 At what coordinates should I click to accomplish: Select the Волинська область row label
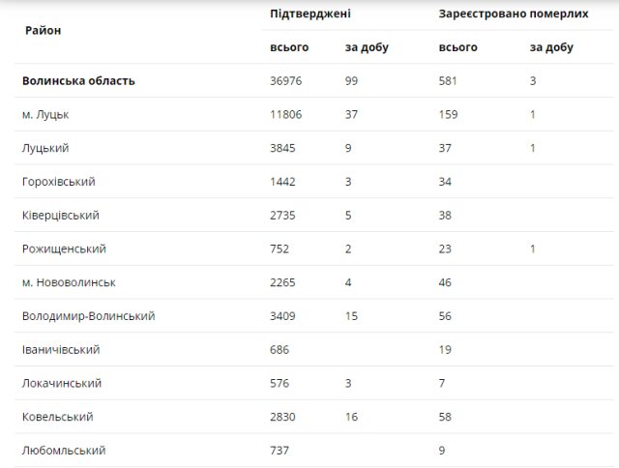click(x=78, y=81)
